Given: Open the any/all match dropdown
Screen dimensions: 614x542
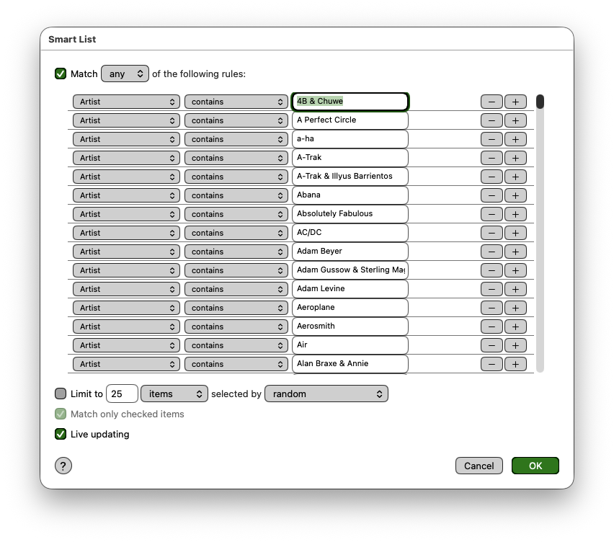Looking at the screenshot, I should pos(125,74).
